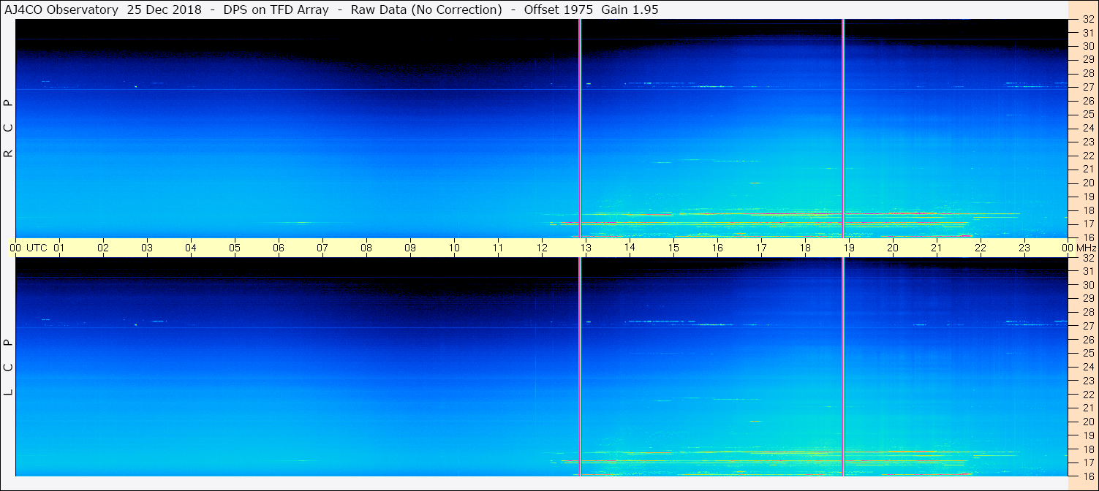Click the 30 MHz tick label on RCP scale
Image resolution: width=1099 pixels, height=491 pixels.
click(x=1089, y=46)
